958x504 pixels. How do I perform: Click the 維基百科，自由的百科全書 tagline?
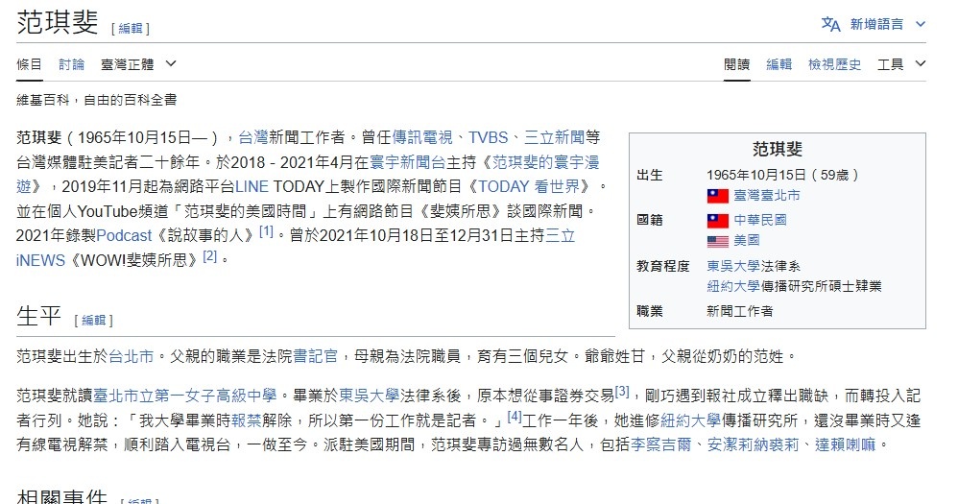coord(97,100)
